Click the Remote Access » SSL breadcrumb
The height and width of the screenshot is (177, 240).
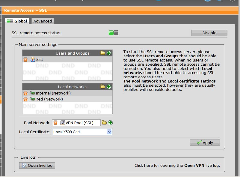[x=25, y=10]
